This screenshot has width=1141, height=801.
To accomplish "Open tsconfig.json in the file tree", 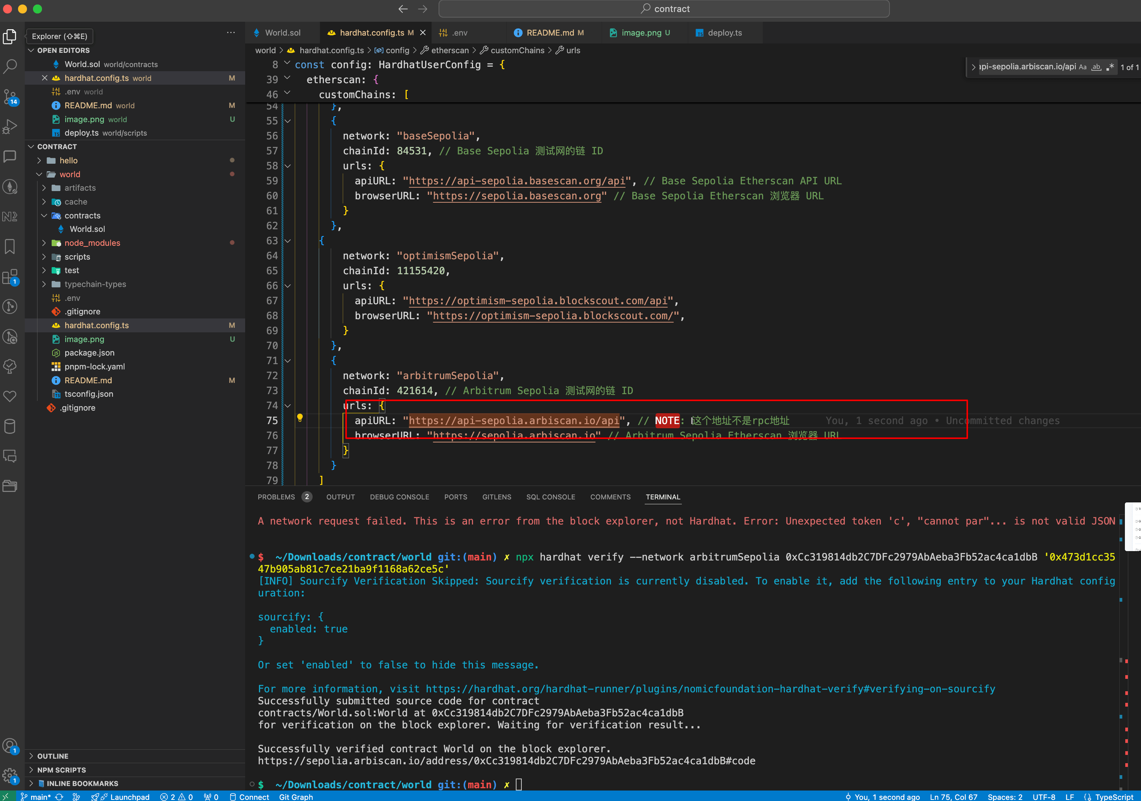I will (x=89, y=394).
